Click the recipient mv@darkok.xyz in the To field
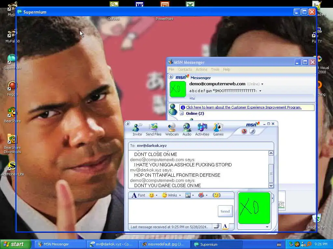 tap(152, 146)
